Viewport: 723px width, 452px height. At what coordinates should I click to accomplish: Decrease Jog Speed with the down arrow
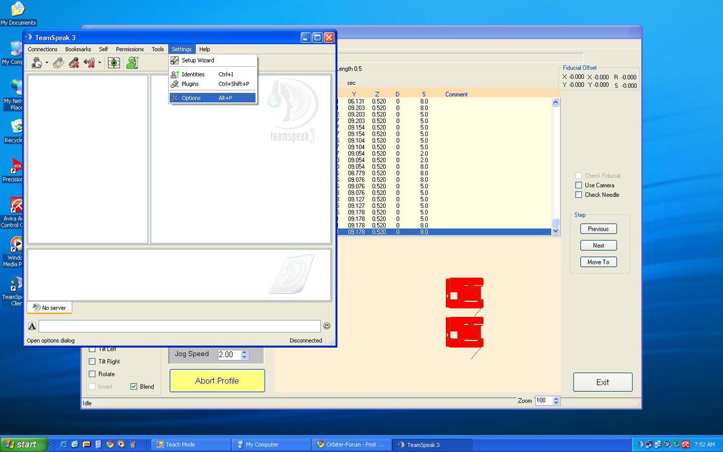pyautogui.click(x=244, y=357)
